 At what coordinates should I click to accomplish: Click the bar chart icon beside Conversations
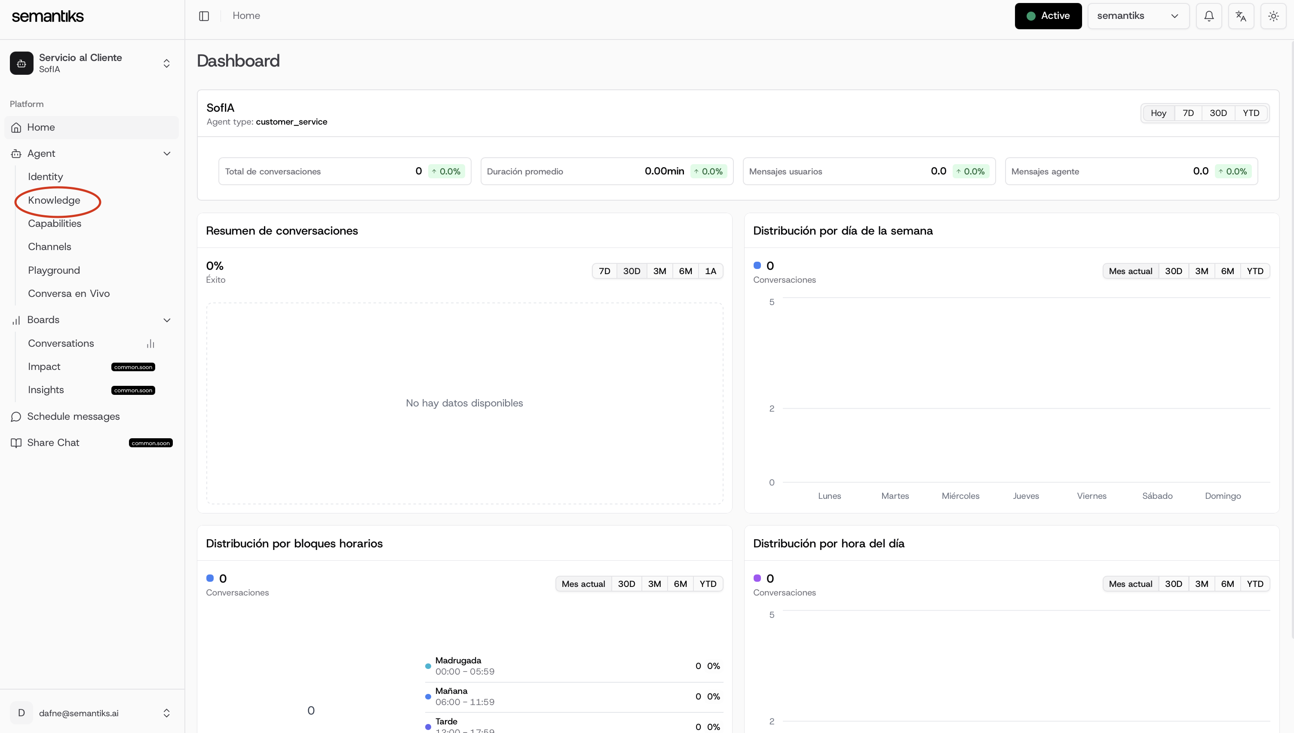click(150, 344)
